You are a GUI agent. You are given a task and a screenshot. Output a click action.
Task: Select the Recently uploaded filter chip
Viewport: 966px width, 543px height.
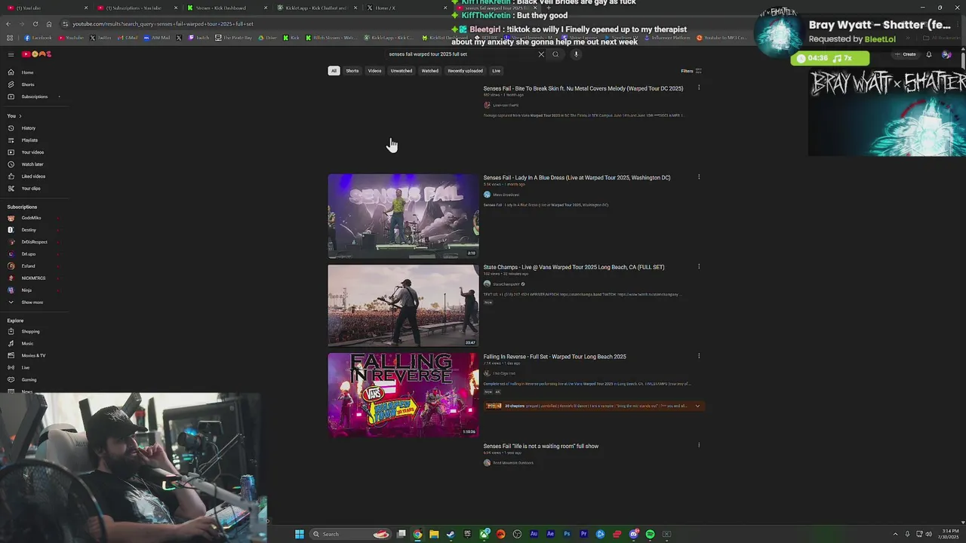[x=465, y=71]
